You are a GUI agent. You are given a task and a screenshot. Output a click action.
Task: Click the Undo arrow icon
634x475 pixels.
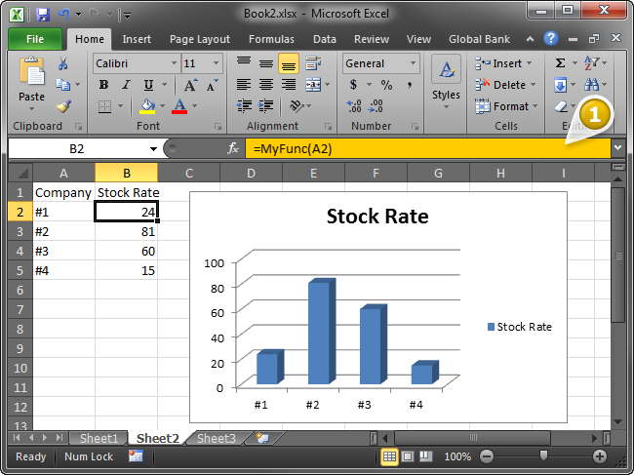tap(64, 15)
